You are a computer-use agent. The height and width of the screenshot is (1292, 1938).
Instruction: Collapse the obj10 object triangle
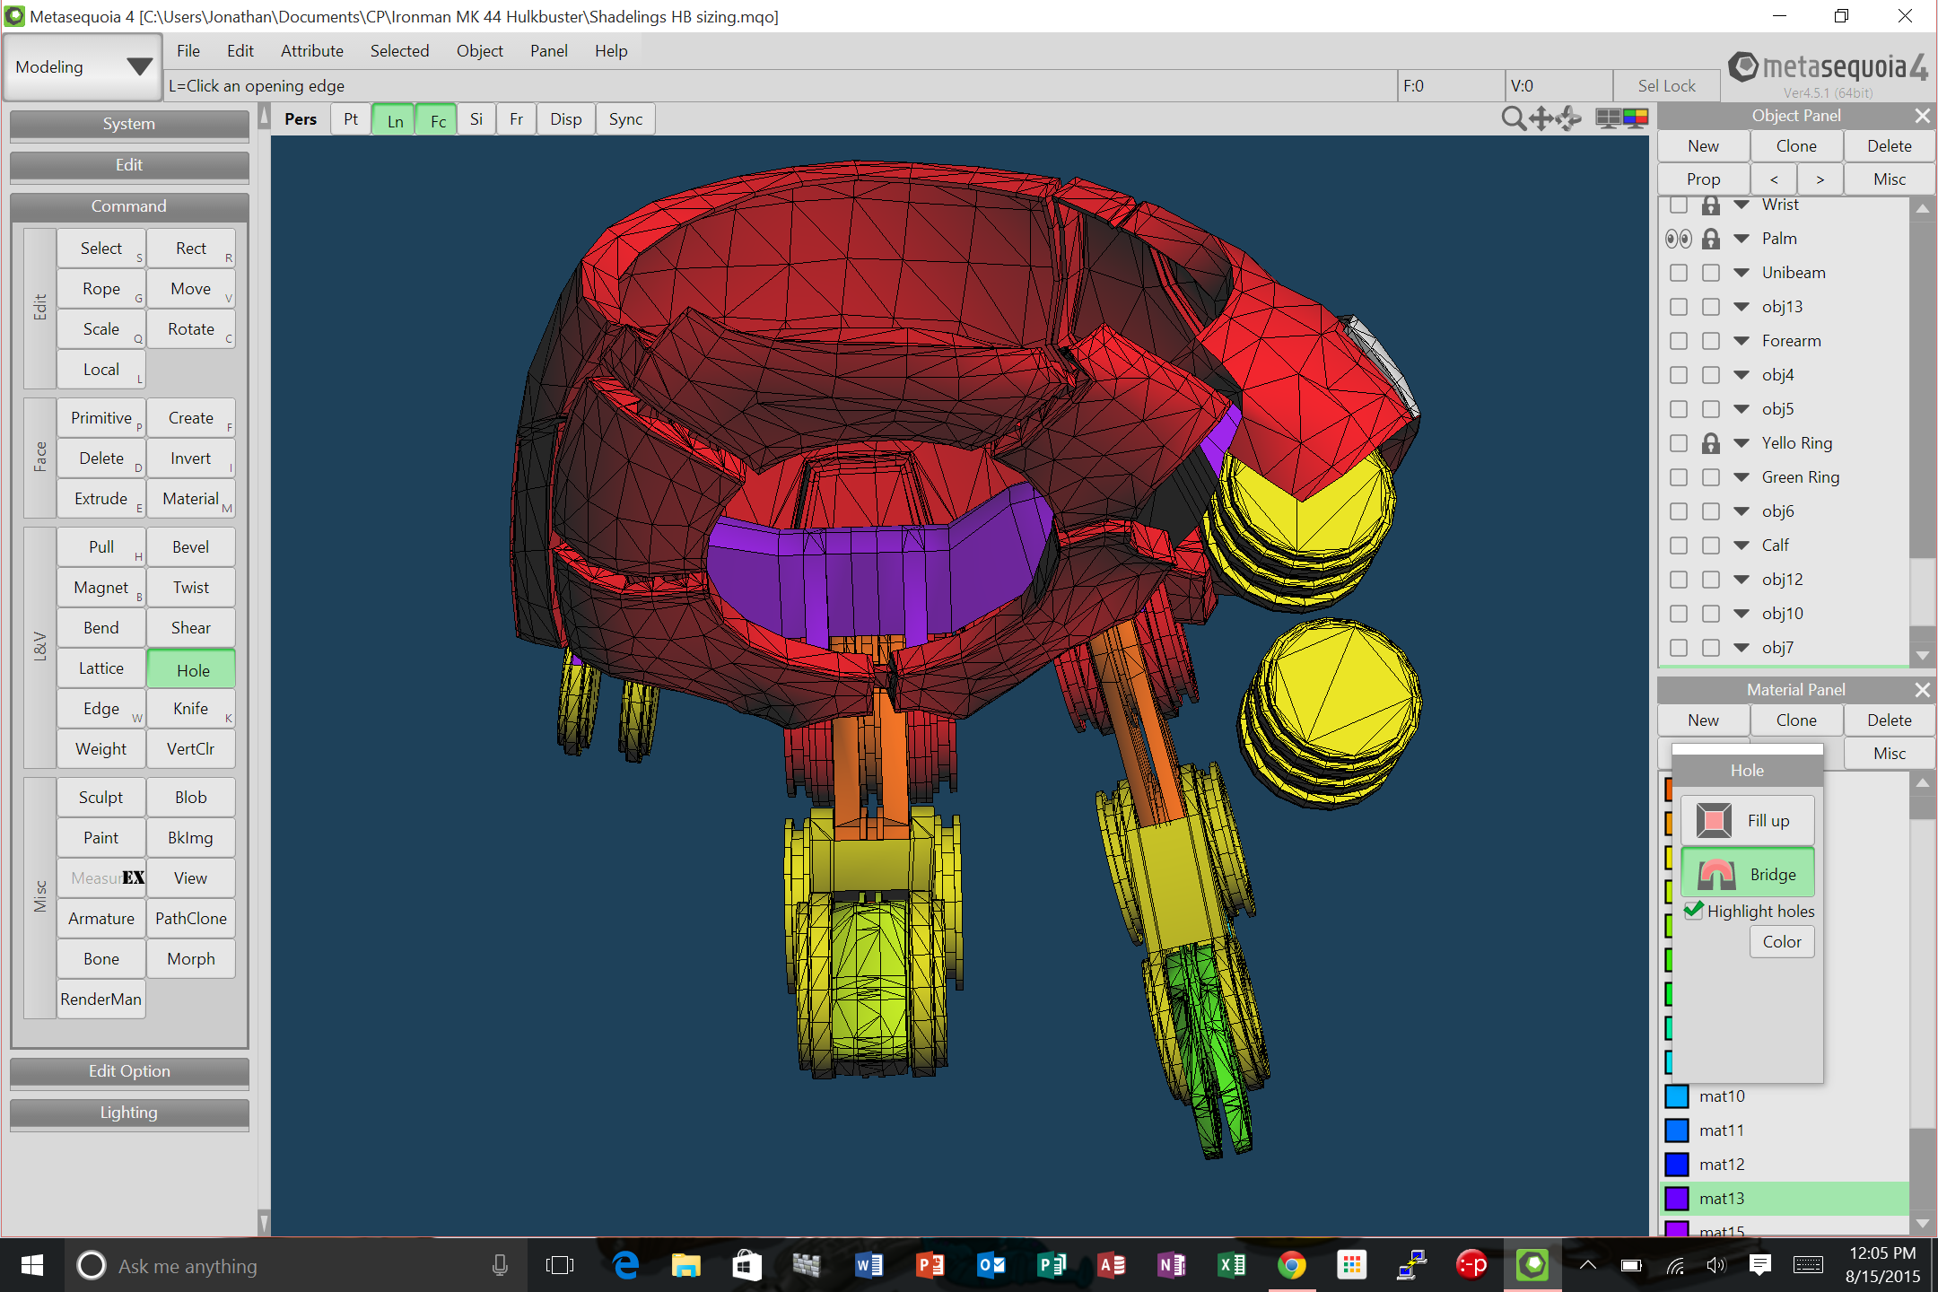click(1742, 614)
